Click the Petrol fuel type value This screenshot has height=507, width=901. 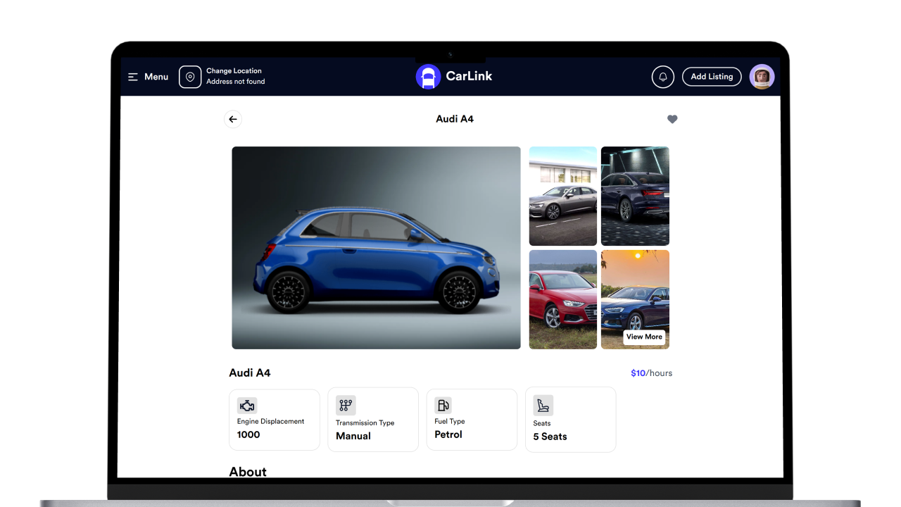click(x=448, y=434)
